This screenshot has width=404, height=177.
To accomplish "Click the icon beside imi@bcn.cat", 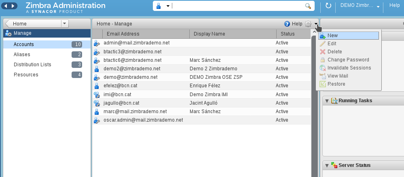I will [97, 95].
